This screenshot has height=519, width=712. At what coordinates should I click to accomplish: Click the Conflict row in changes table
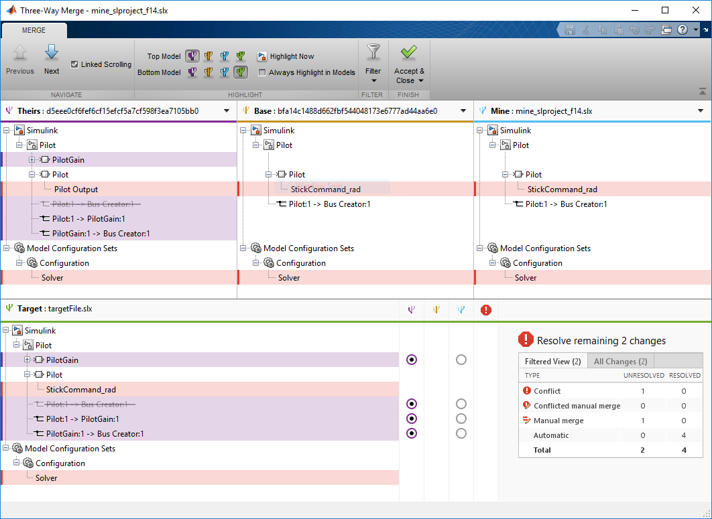tap(611, 390)
